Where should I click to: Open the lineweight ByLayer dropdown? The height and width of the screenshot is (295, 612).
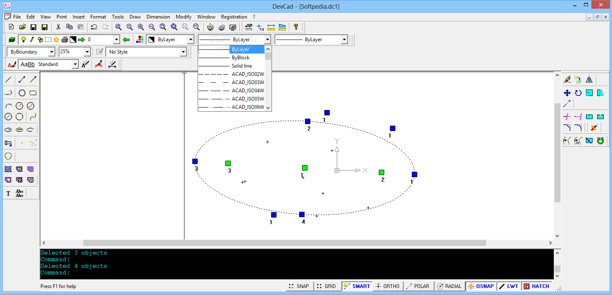click(344, 40)
